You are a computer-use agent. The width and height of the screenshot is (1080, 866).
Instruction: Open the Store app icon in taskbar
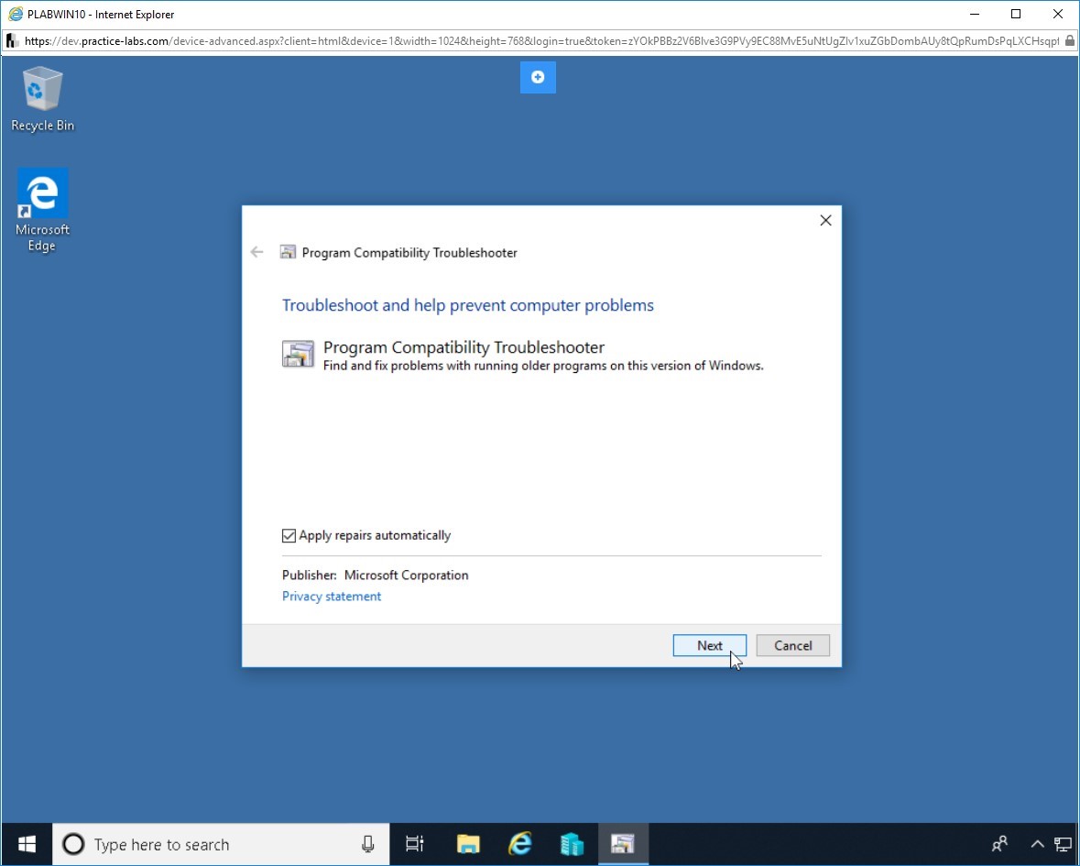[572, 844]
